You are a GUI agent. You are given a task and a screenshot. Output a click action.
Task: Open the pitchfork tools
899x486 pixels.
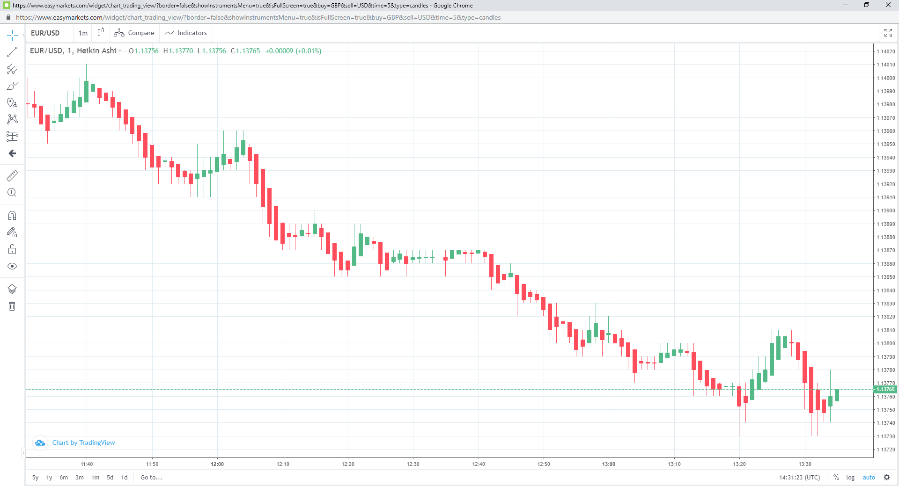12,69
